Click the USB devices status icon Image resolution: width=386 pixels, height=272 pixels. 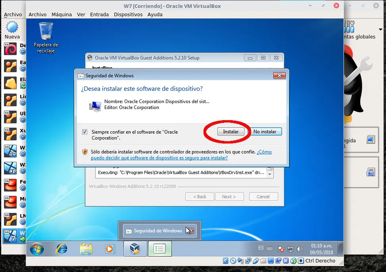tap(256, 261)
